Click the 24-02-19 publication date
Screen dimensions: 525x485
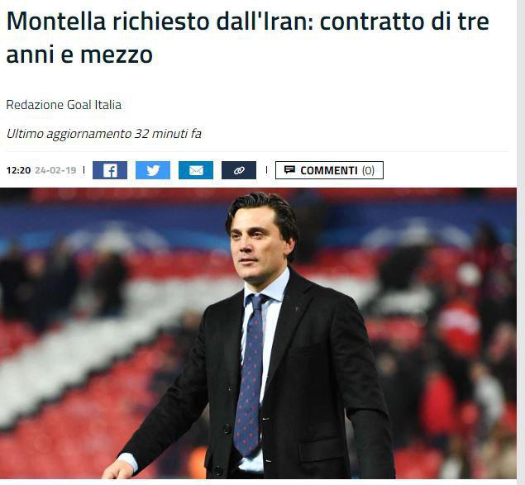point(55,170)
